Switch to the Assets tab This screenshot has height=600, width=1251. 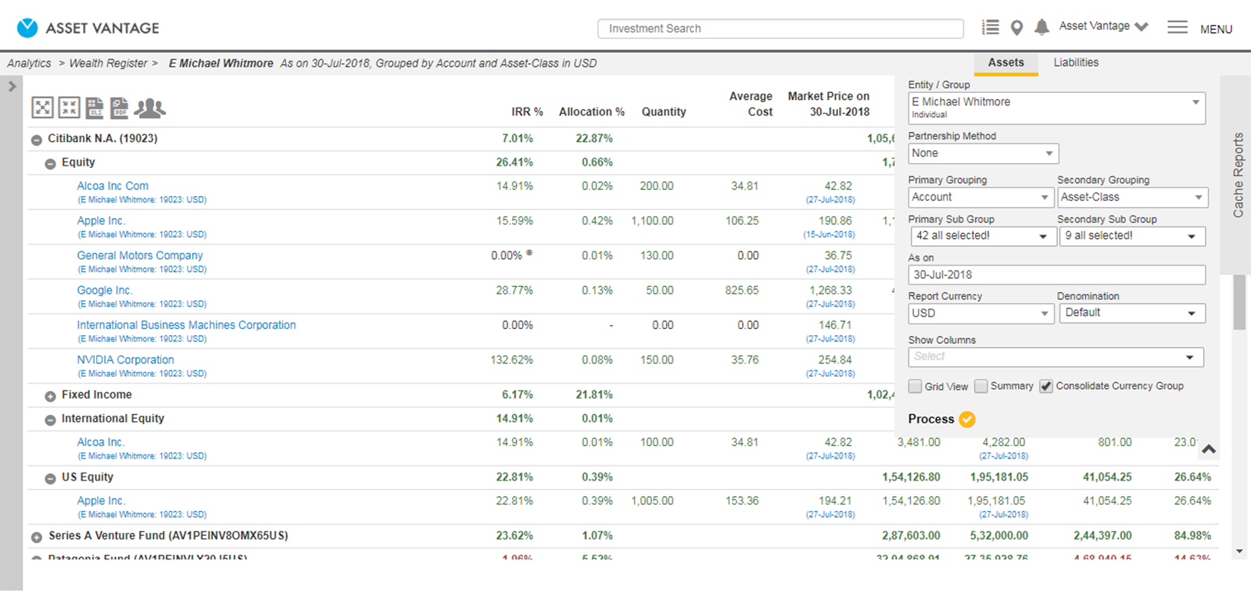pyautogui.click(x=1005, y=62)
